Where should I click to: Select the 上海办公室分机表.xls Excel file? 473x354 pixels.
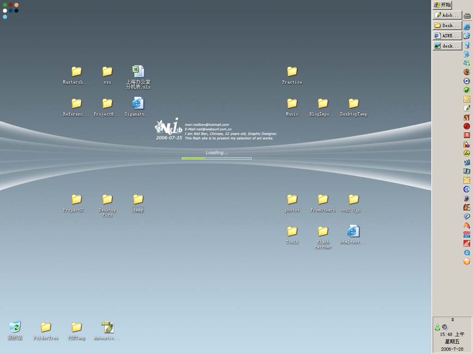pos(138,77)
